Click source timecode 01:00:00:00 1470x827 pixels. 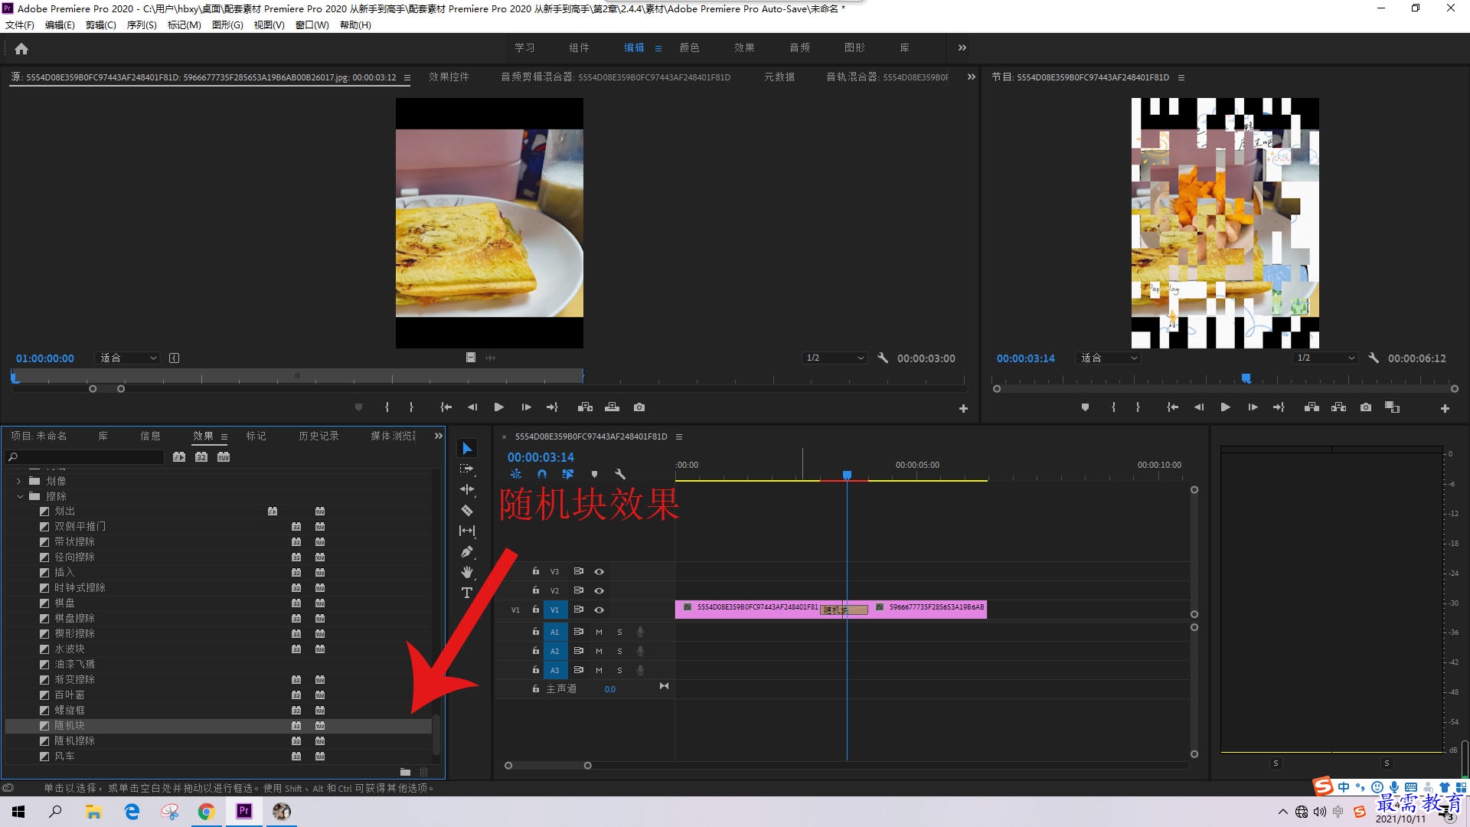45,358
